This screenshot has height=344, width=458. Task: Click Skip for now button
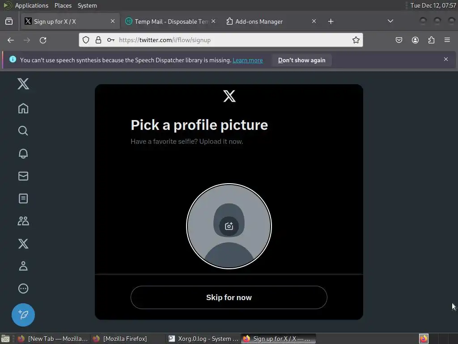tap(229, 297)
